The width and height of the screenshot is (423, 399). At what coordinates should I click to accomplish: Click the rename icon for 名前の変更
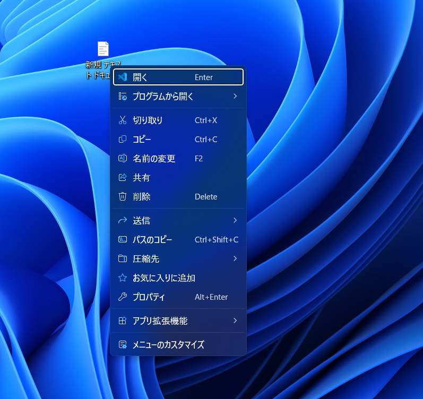pyautogui.click(x=123, y=158)
